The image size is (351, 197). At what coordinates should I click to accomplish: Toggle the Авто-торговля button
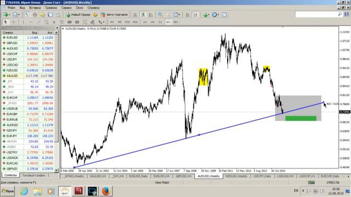pos(114,15)
